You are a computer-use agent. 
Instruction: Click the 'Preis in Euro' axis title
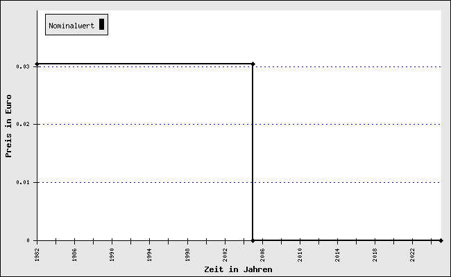click(9, 125)
